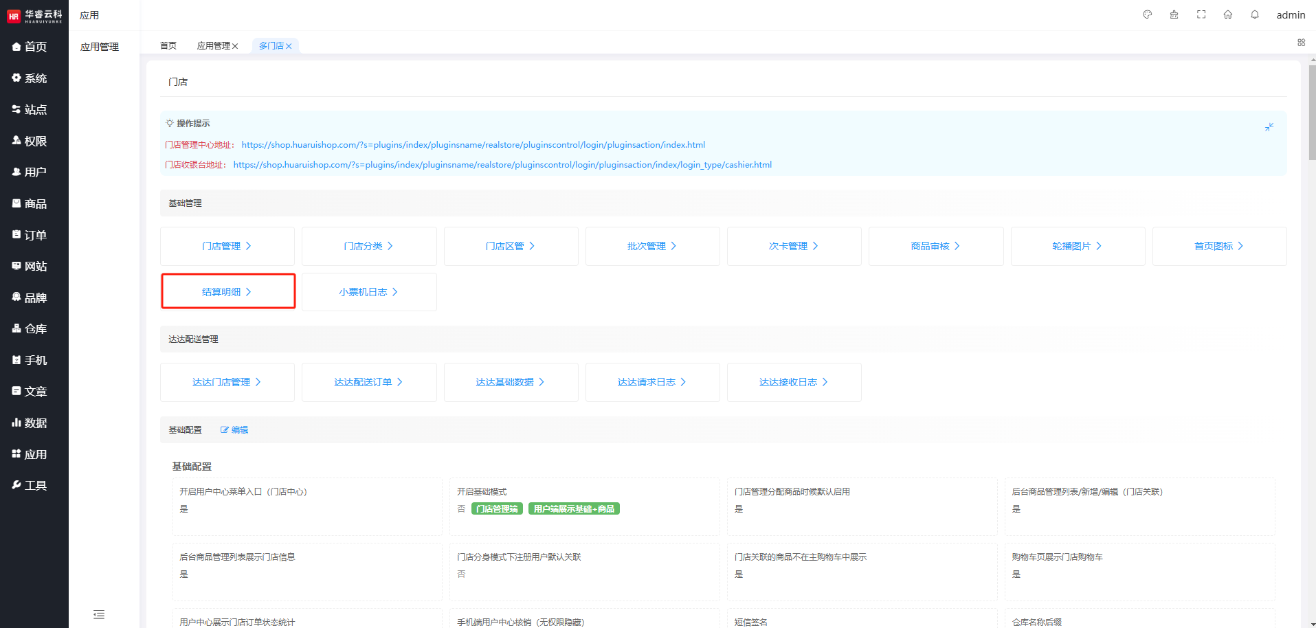Open 门店管理 module
The image size is (1316, 628).
(x=227, y=246)
